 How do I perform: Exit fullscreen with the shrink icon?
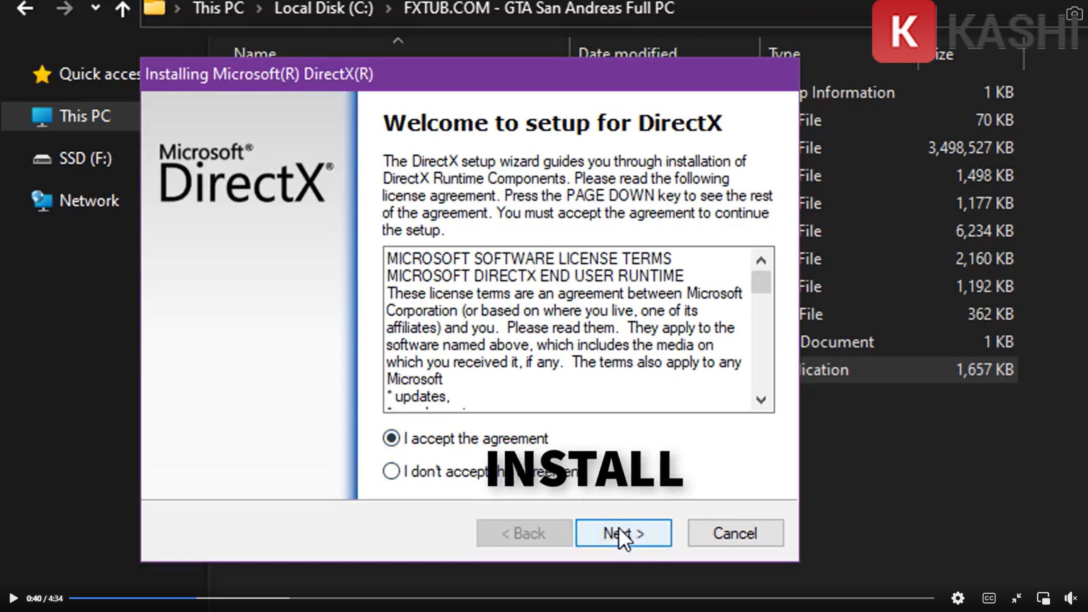pyautogui.click(x=1016, y=598)
